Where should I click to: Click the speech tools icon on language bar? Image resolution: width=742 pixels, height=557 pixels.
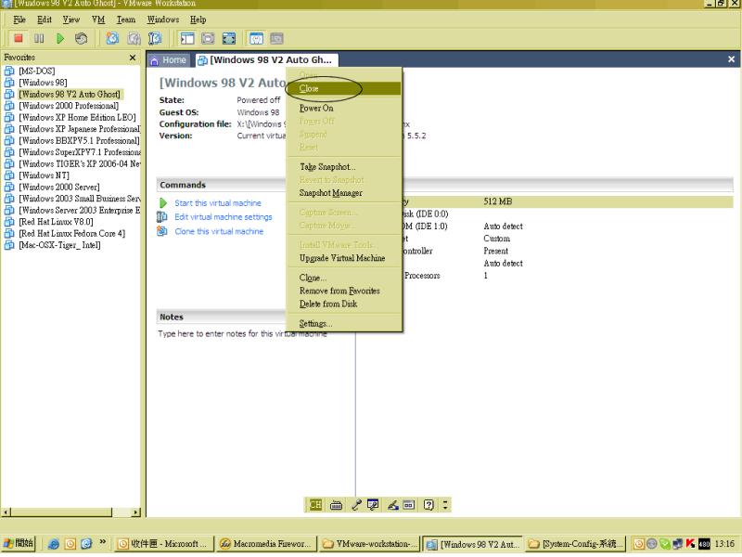(373, 505)
